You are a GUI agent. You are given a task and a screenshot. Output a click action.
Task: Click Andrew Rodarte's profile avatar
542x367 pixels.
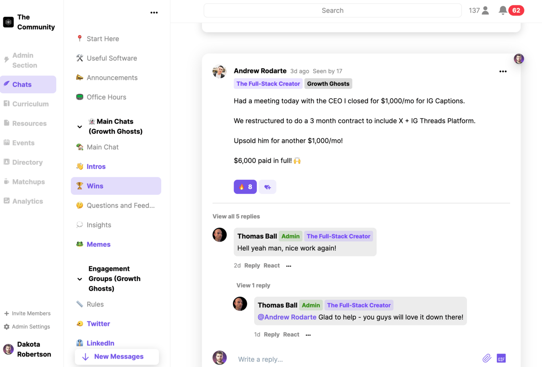[219, 71]
